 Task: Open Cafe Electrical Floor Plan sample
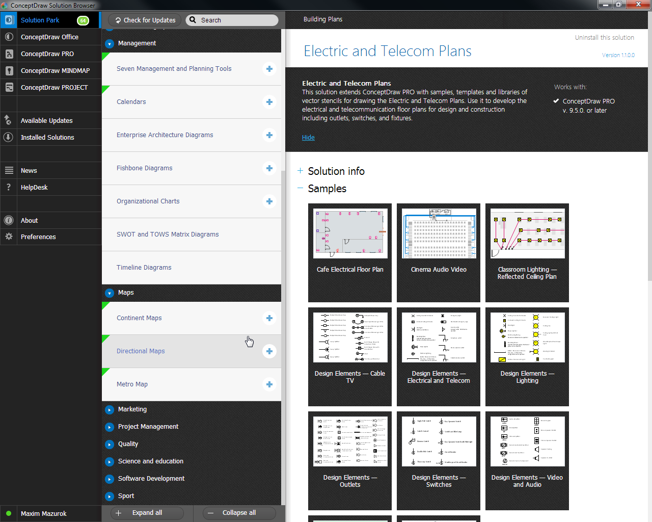(x=350, y=253)
